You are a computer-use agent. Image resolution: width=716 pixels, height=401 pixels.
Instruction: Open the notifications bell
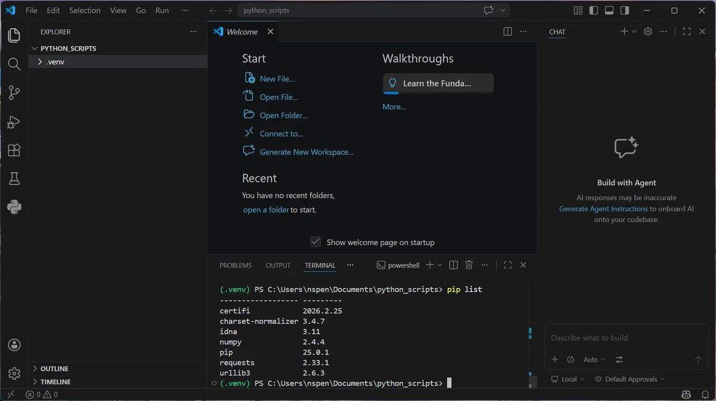pyautogui.click(x=705, y=394)
